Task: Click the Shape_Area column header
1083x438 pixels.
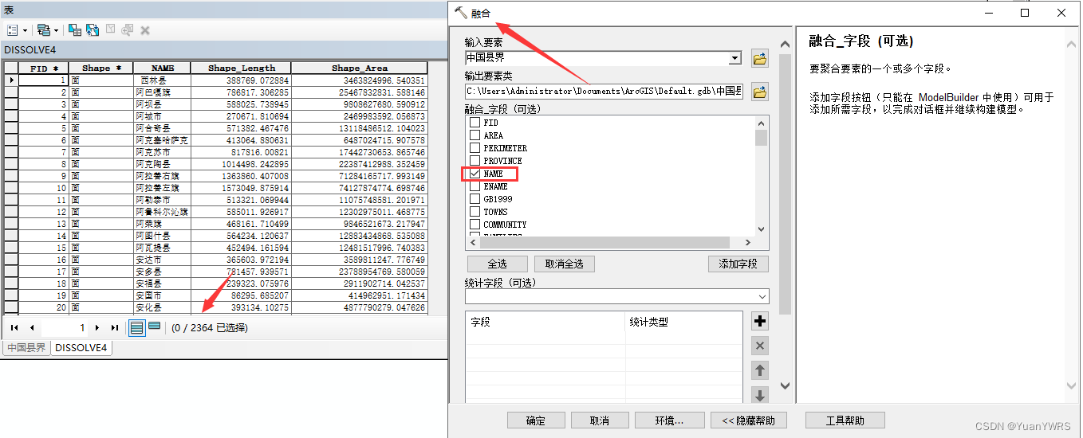Action: tap(360, 68)
